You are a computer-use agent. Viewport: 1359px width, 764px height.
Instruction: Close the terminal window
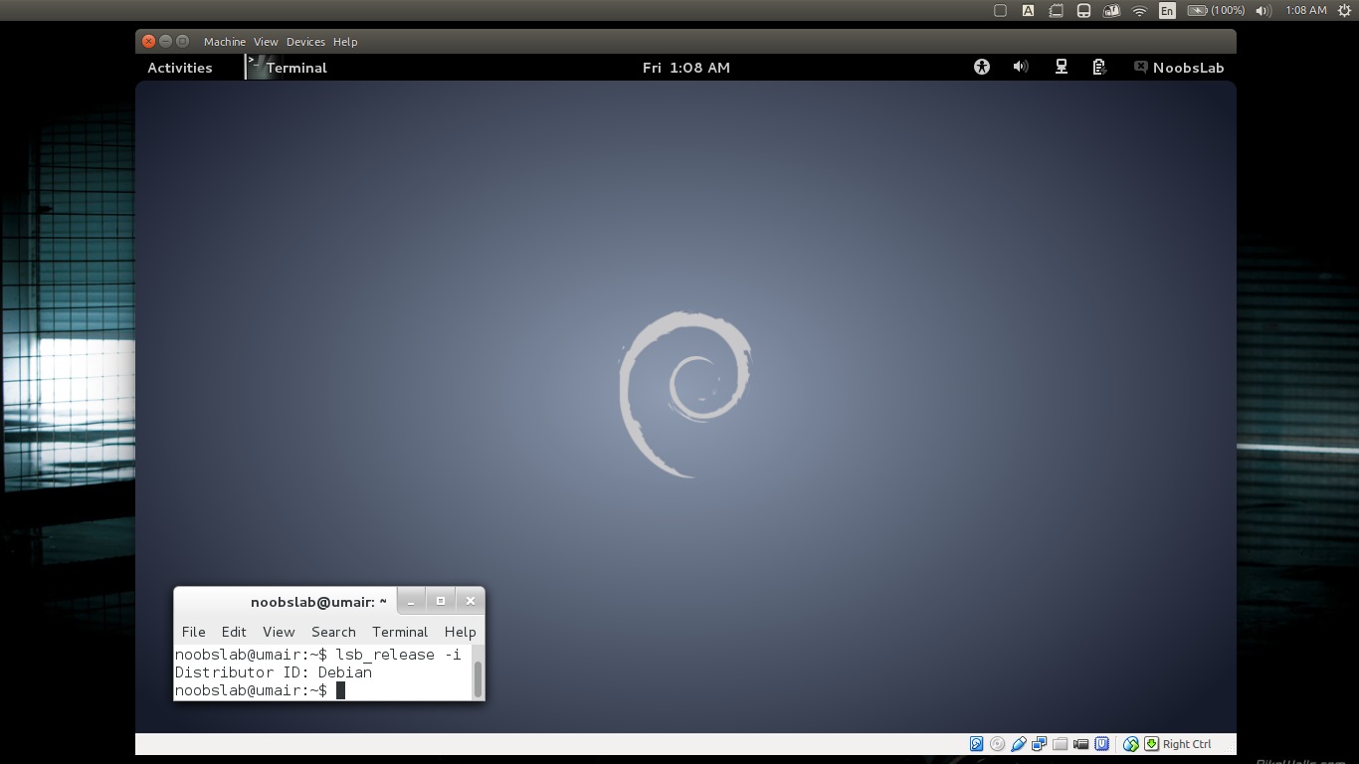pos(471,601)
